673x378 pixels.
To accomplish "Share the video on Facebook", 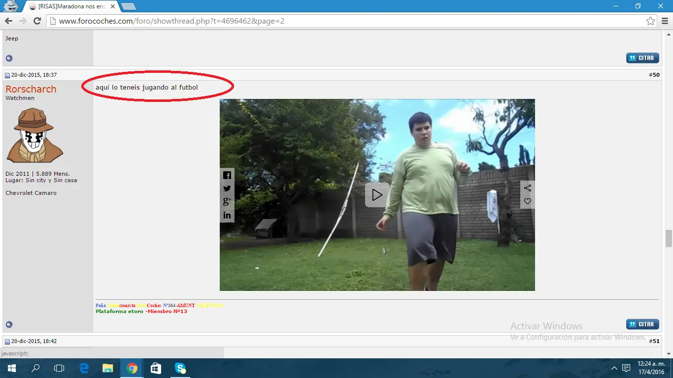I will point(227,175).
